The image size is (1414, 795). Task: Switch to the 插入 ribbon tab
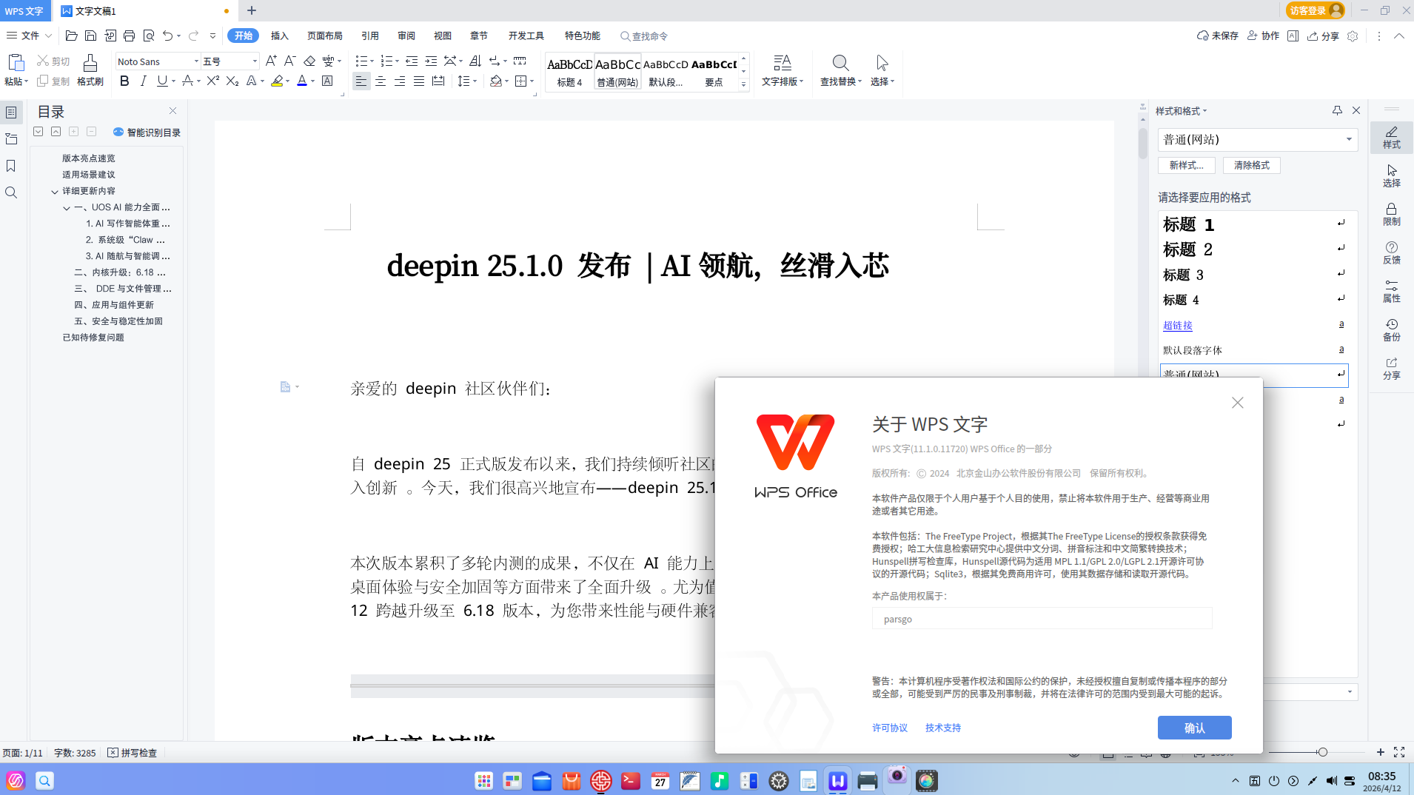[x=279, y=36]
